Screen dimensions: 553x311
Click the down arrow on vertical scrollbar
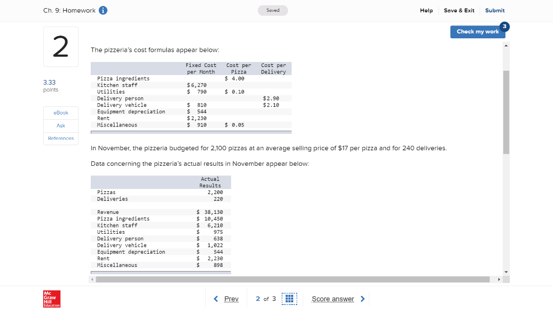(505, 272)
